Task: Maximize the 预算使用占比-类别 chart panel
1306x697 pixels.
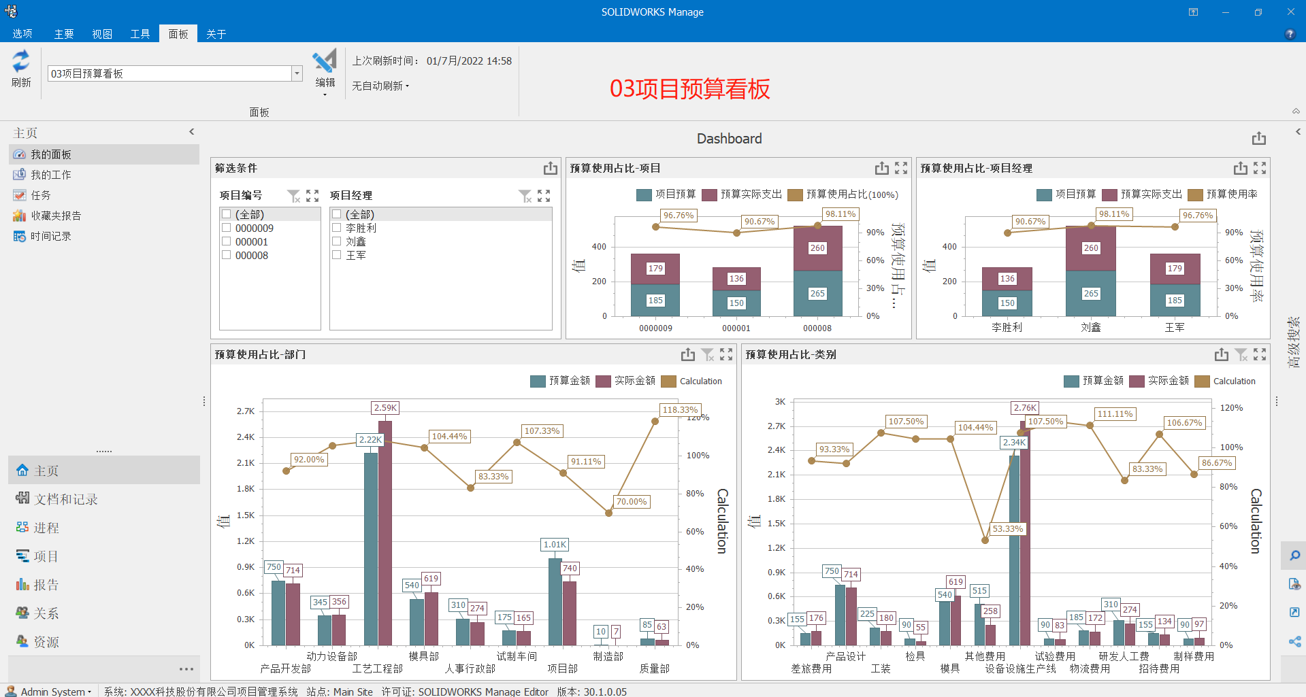Action: [1260, 355]
